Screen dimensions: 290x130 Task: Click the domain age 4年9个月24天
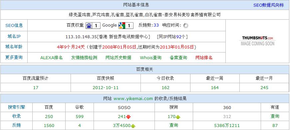(x=71, y=47)
